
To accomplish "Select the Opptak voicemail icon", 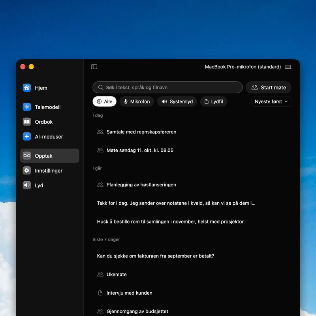I will click(27, 156).
